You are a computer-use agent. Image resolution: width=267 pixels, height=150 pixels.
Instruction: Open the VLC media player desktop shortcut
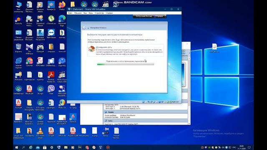tap(40, 133)
